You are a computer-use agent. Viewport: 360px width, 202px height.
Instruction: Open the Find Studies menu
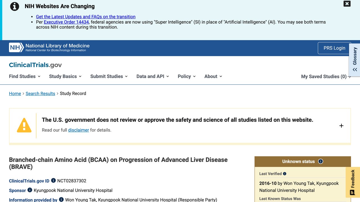pyautogui.click(x=25, y=76)
